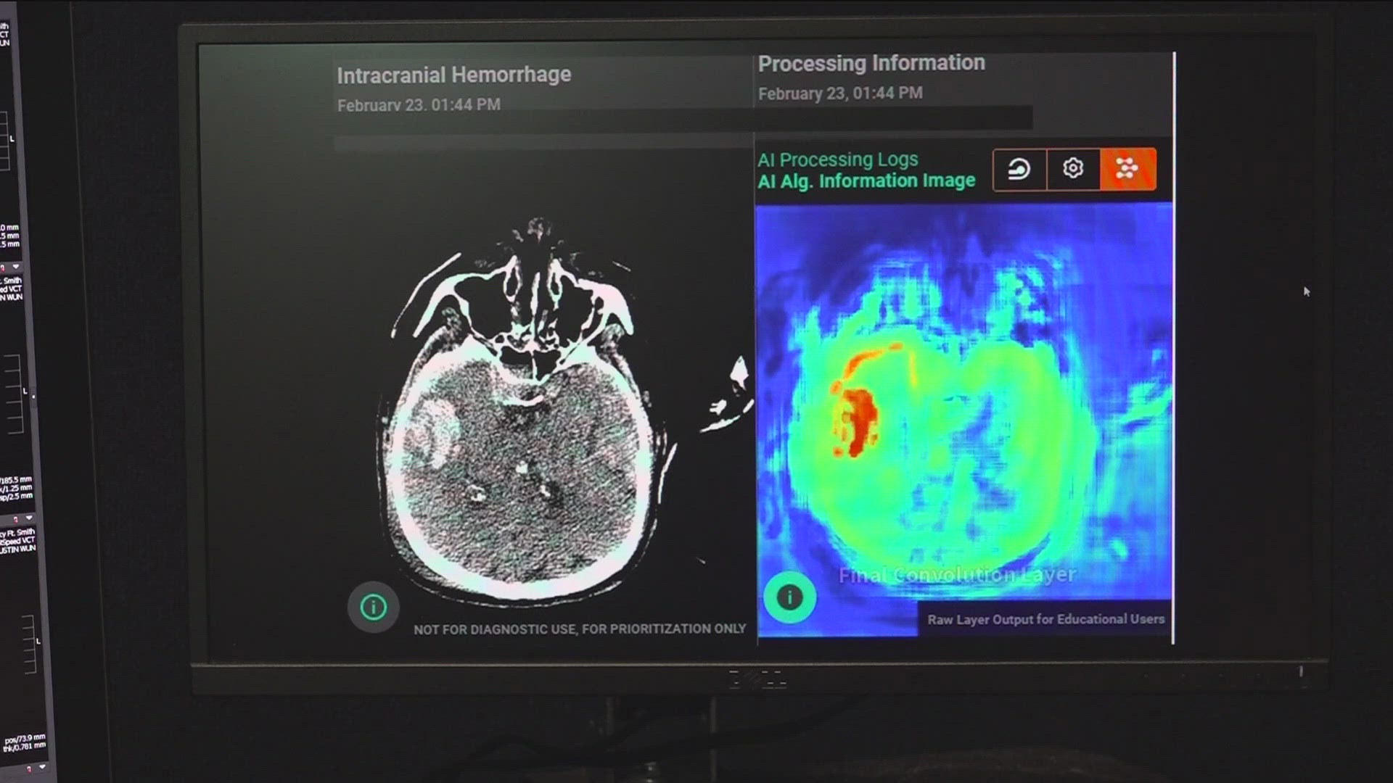This screenshot has height=783, width=1393.
Task: Toggle the AI Alg. Information Image display
Action: click(x=866, y=181)
